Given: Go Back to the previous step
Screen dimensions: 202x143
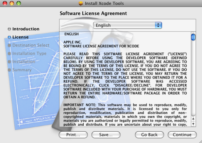Looking at the screenshot, I should 149,134.
